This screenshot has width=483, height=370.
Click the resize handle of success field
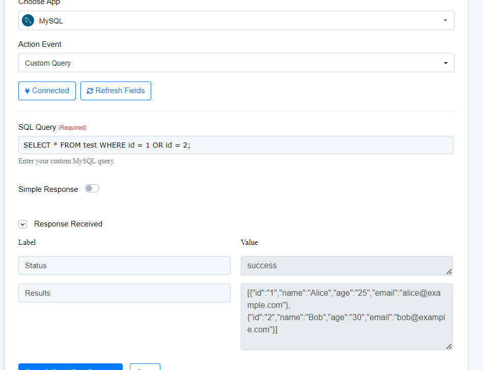tap(449, 272)
